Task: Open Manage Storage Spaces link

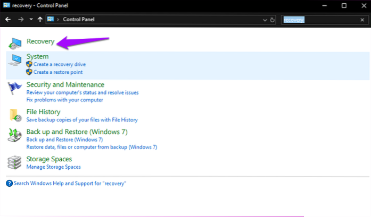Action: [53, 167]
